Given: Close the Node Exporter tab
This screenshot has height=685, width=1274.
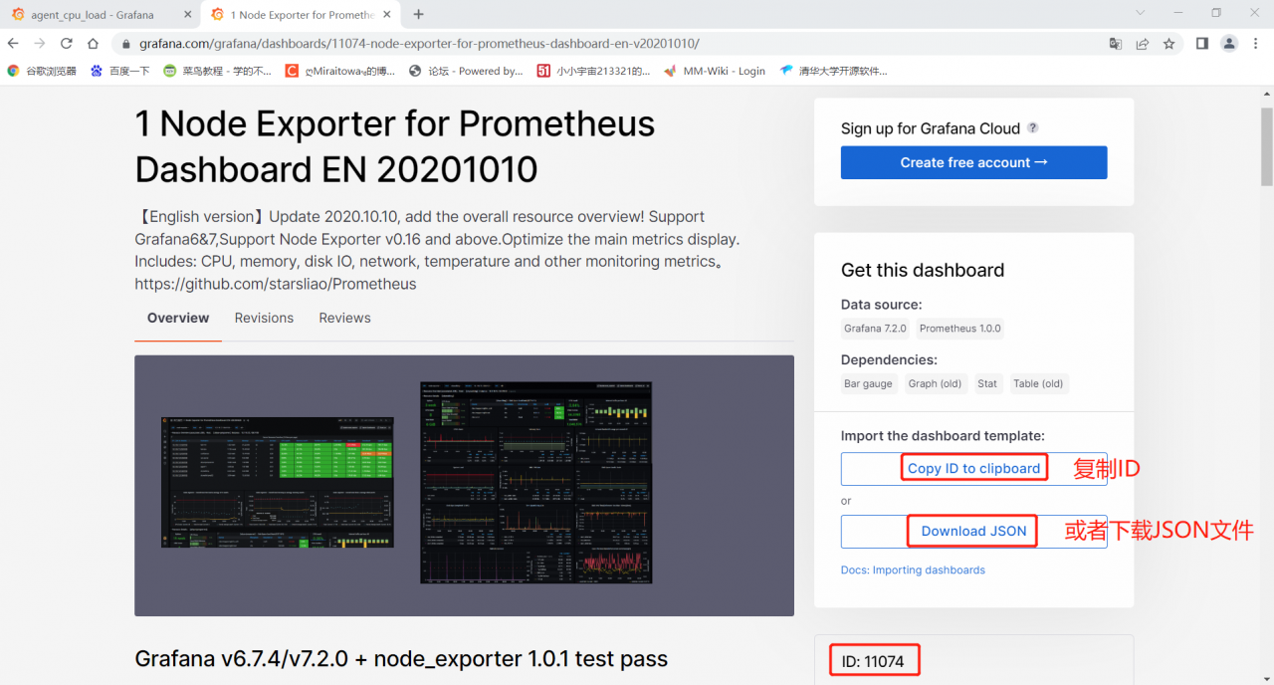Looking at the screenshot, I should [x=387, y=15].
